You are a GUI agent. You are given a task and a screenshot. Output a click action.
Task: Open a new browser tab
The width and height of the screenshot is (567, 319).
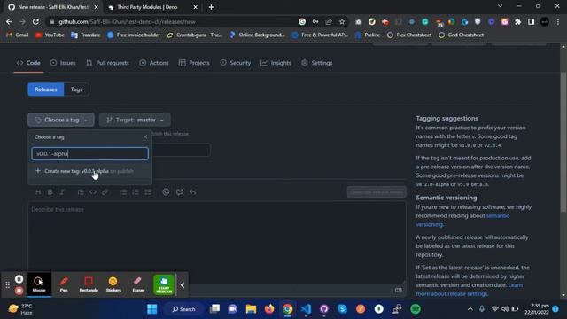[x=211, y=7]
